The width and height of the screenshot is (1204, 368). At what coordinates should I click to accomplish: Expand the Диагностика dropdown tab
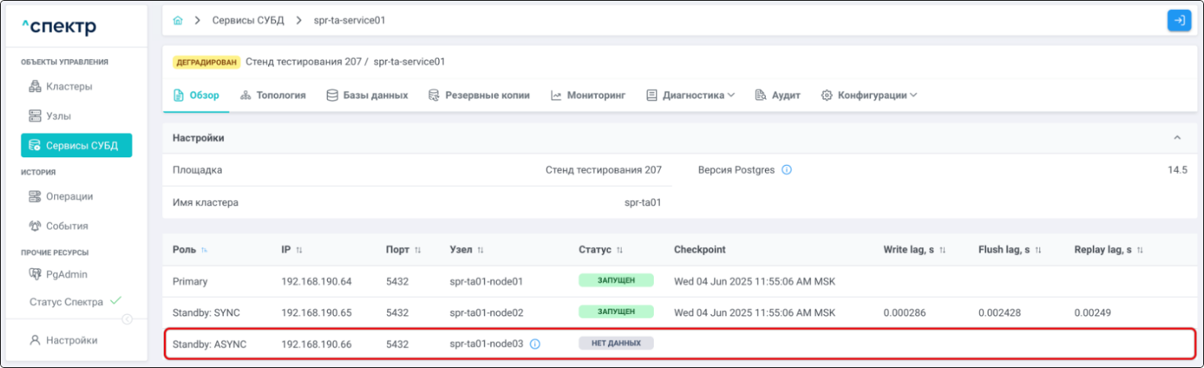click(x=690, y=96)
